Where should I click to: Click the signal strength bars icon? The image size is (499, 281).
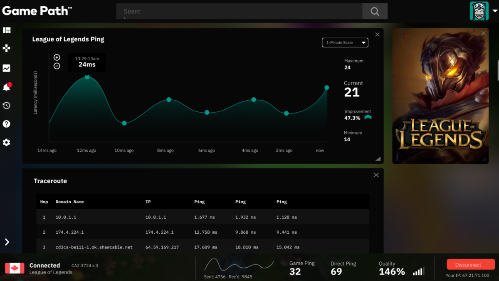tap(418, 272)
